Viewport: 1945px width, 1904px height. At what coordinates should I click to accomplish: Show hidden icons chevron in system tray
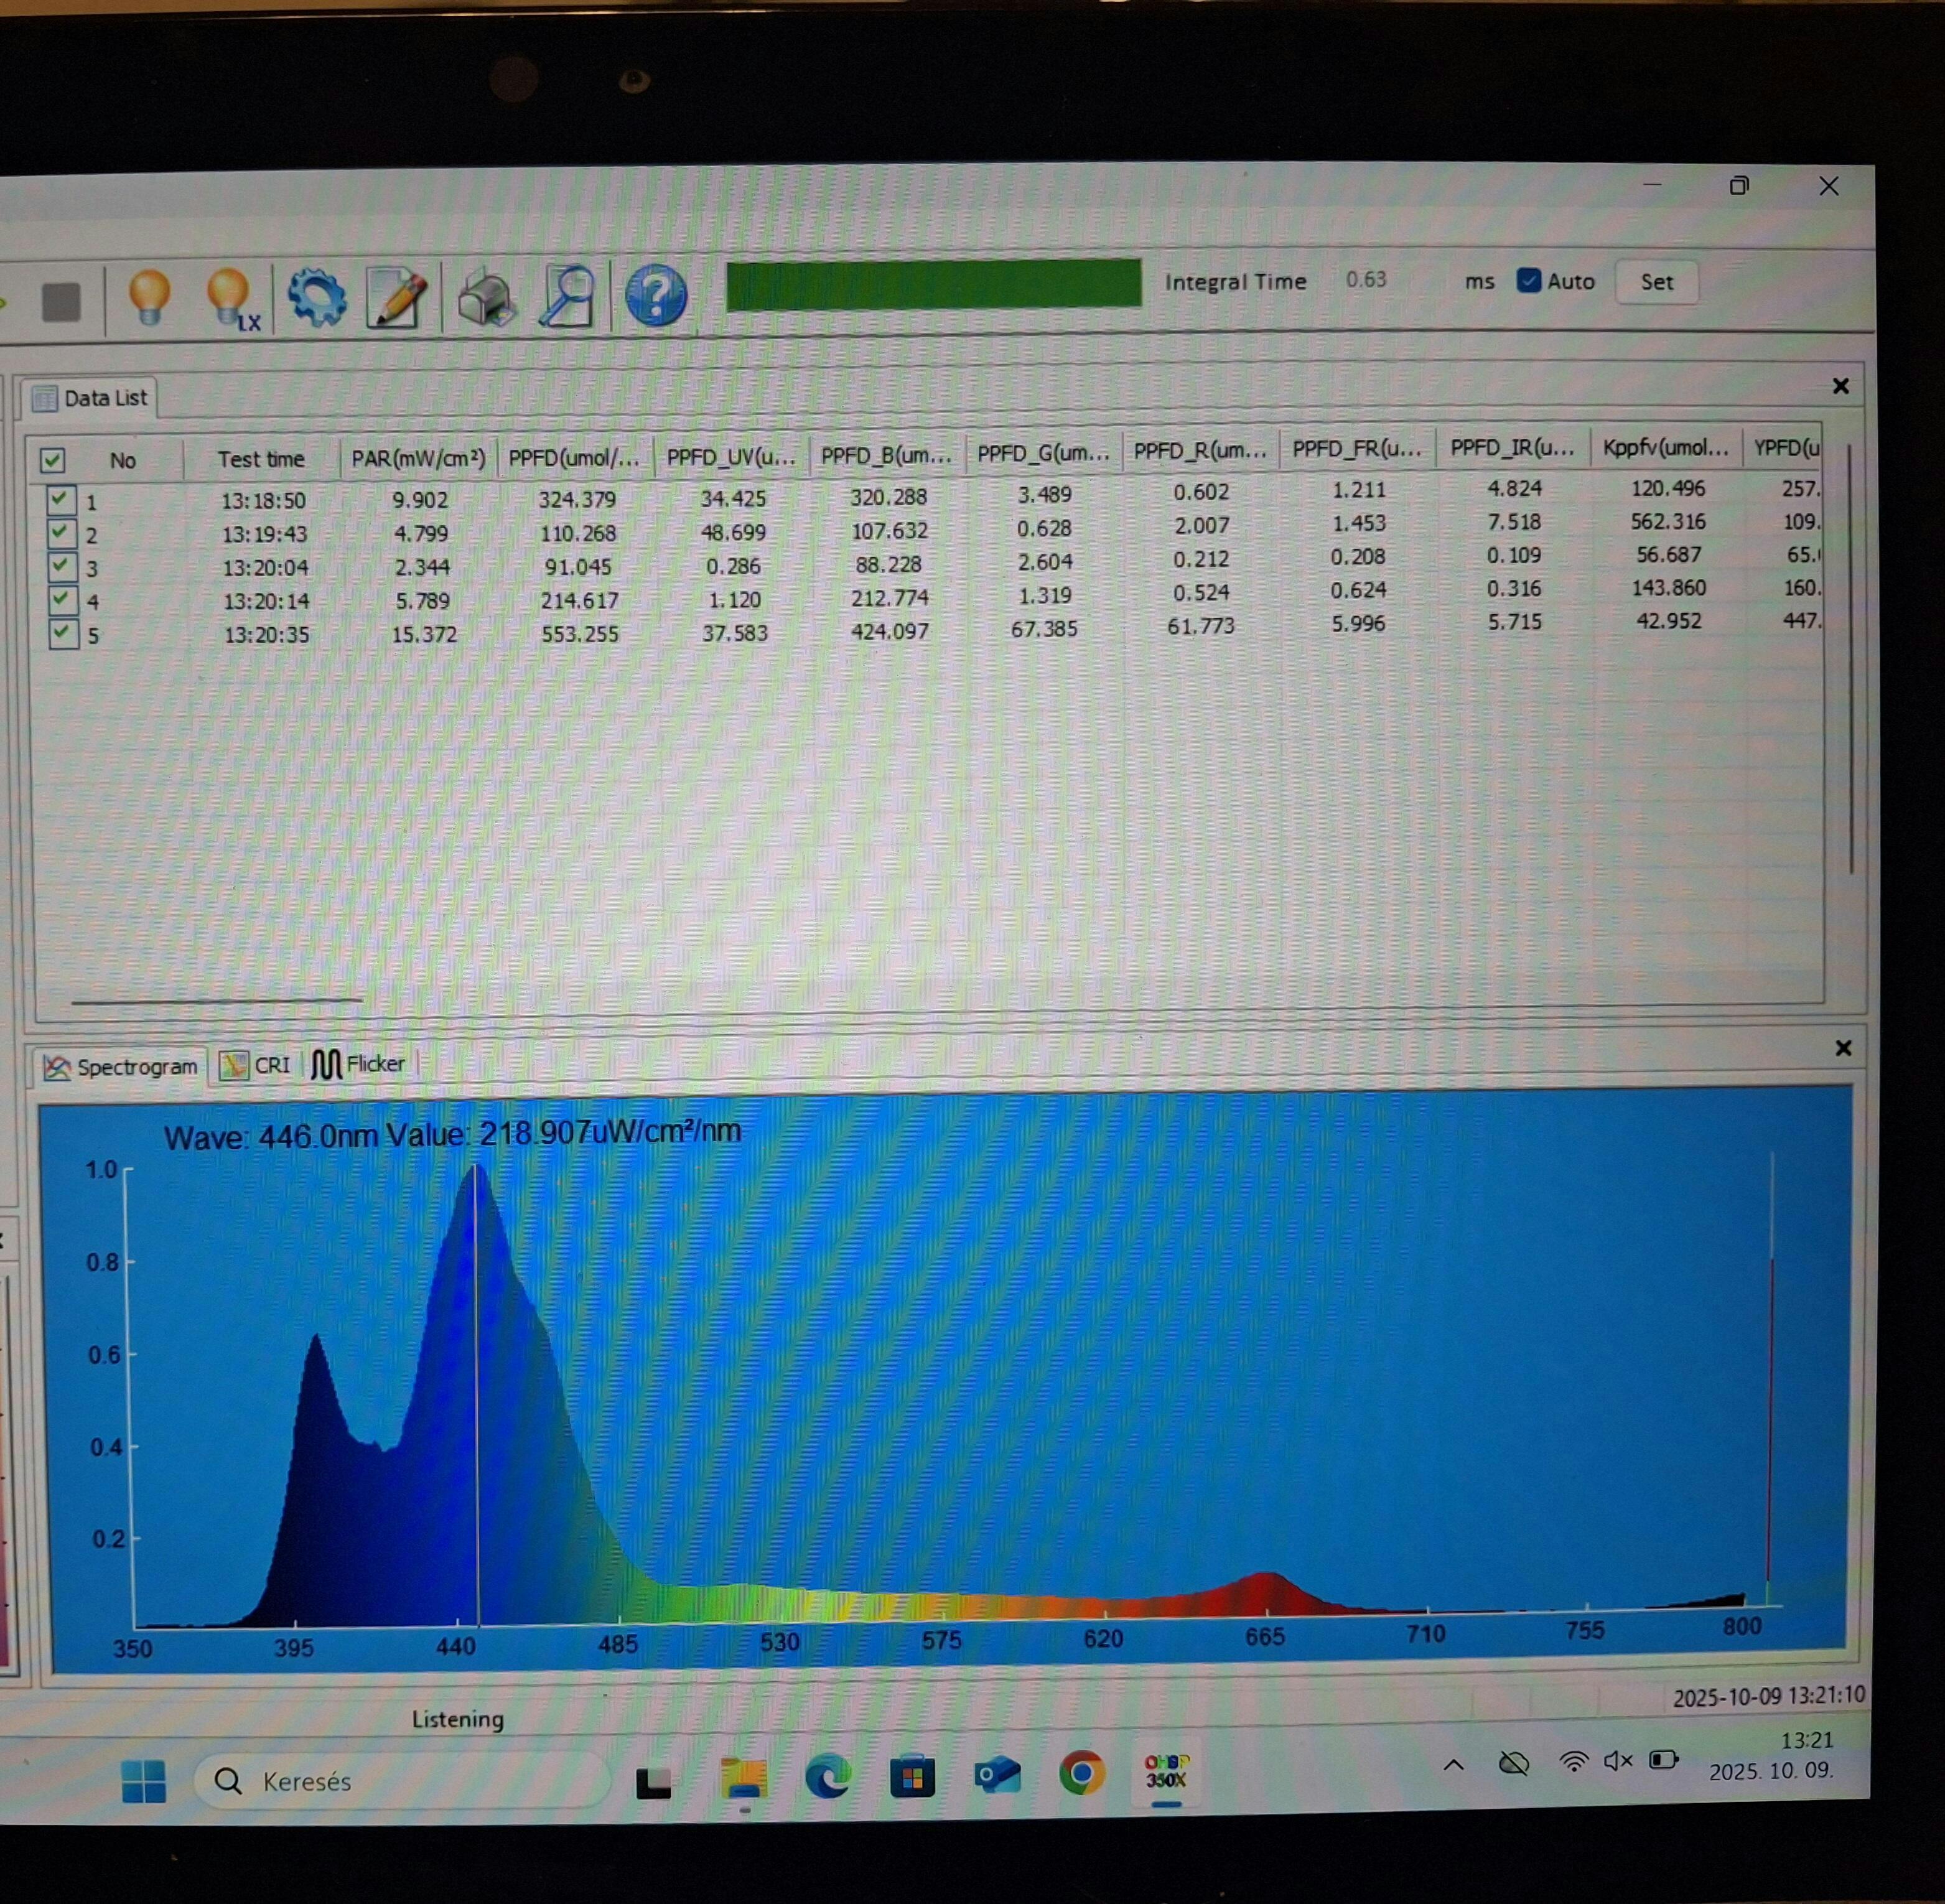(1453, 1765)
